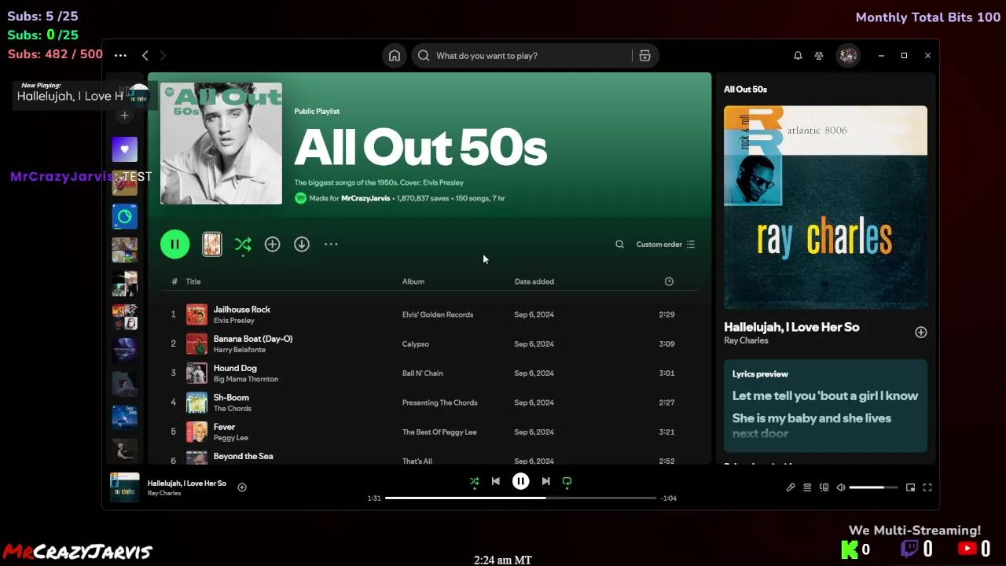The image size is (1006, 566).
Task: Click the All Out 50s cover image
Action: coord(221,144)
